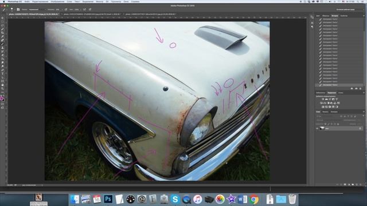Select the Move tool in the toolbox
Viewport: 367px width, 206px height.
pos(2,18)
